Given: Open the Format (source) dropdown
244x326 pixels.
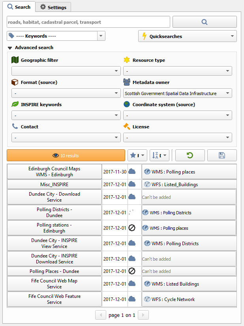Looking at the screenshot, I should 66,93.
